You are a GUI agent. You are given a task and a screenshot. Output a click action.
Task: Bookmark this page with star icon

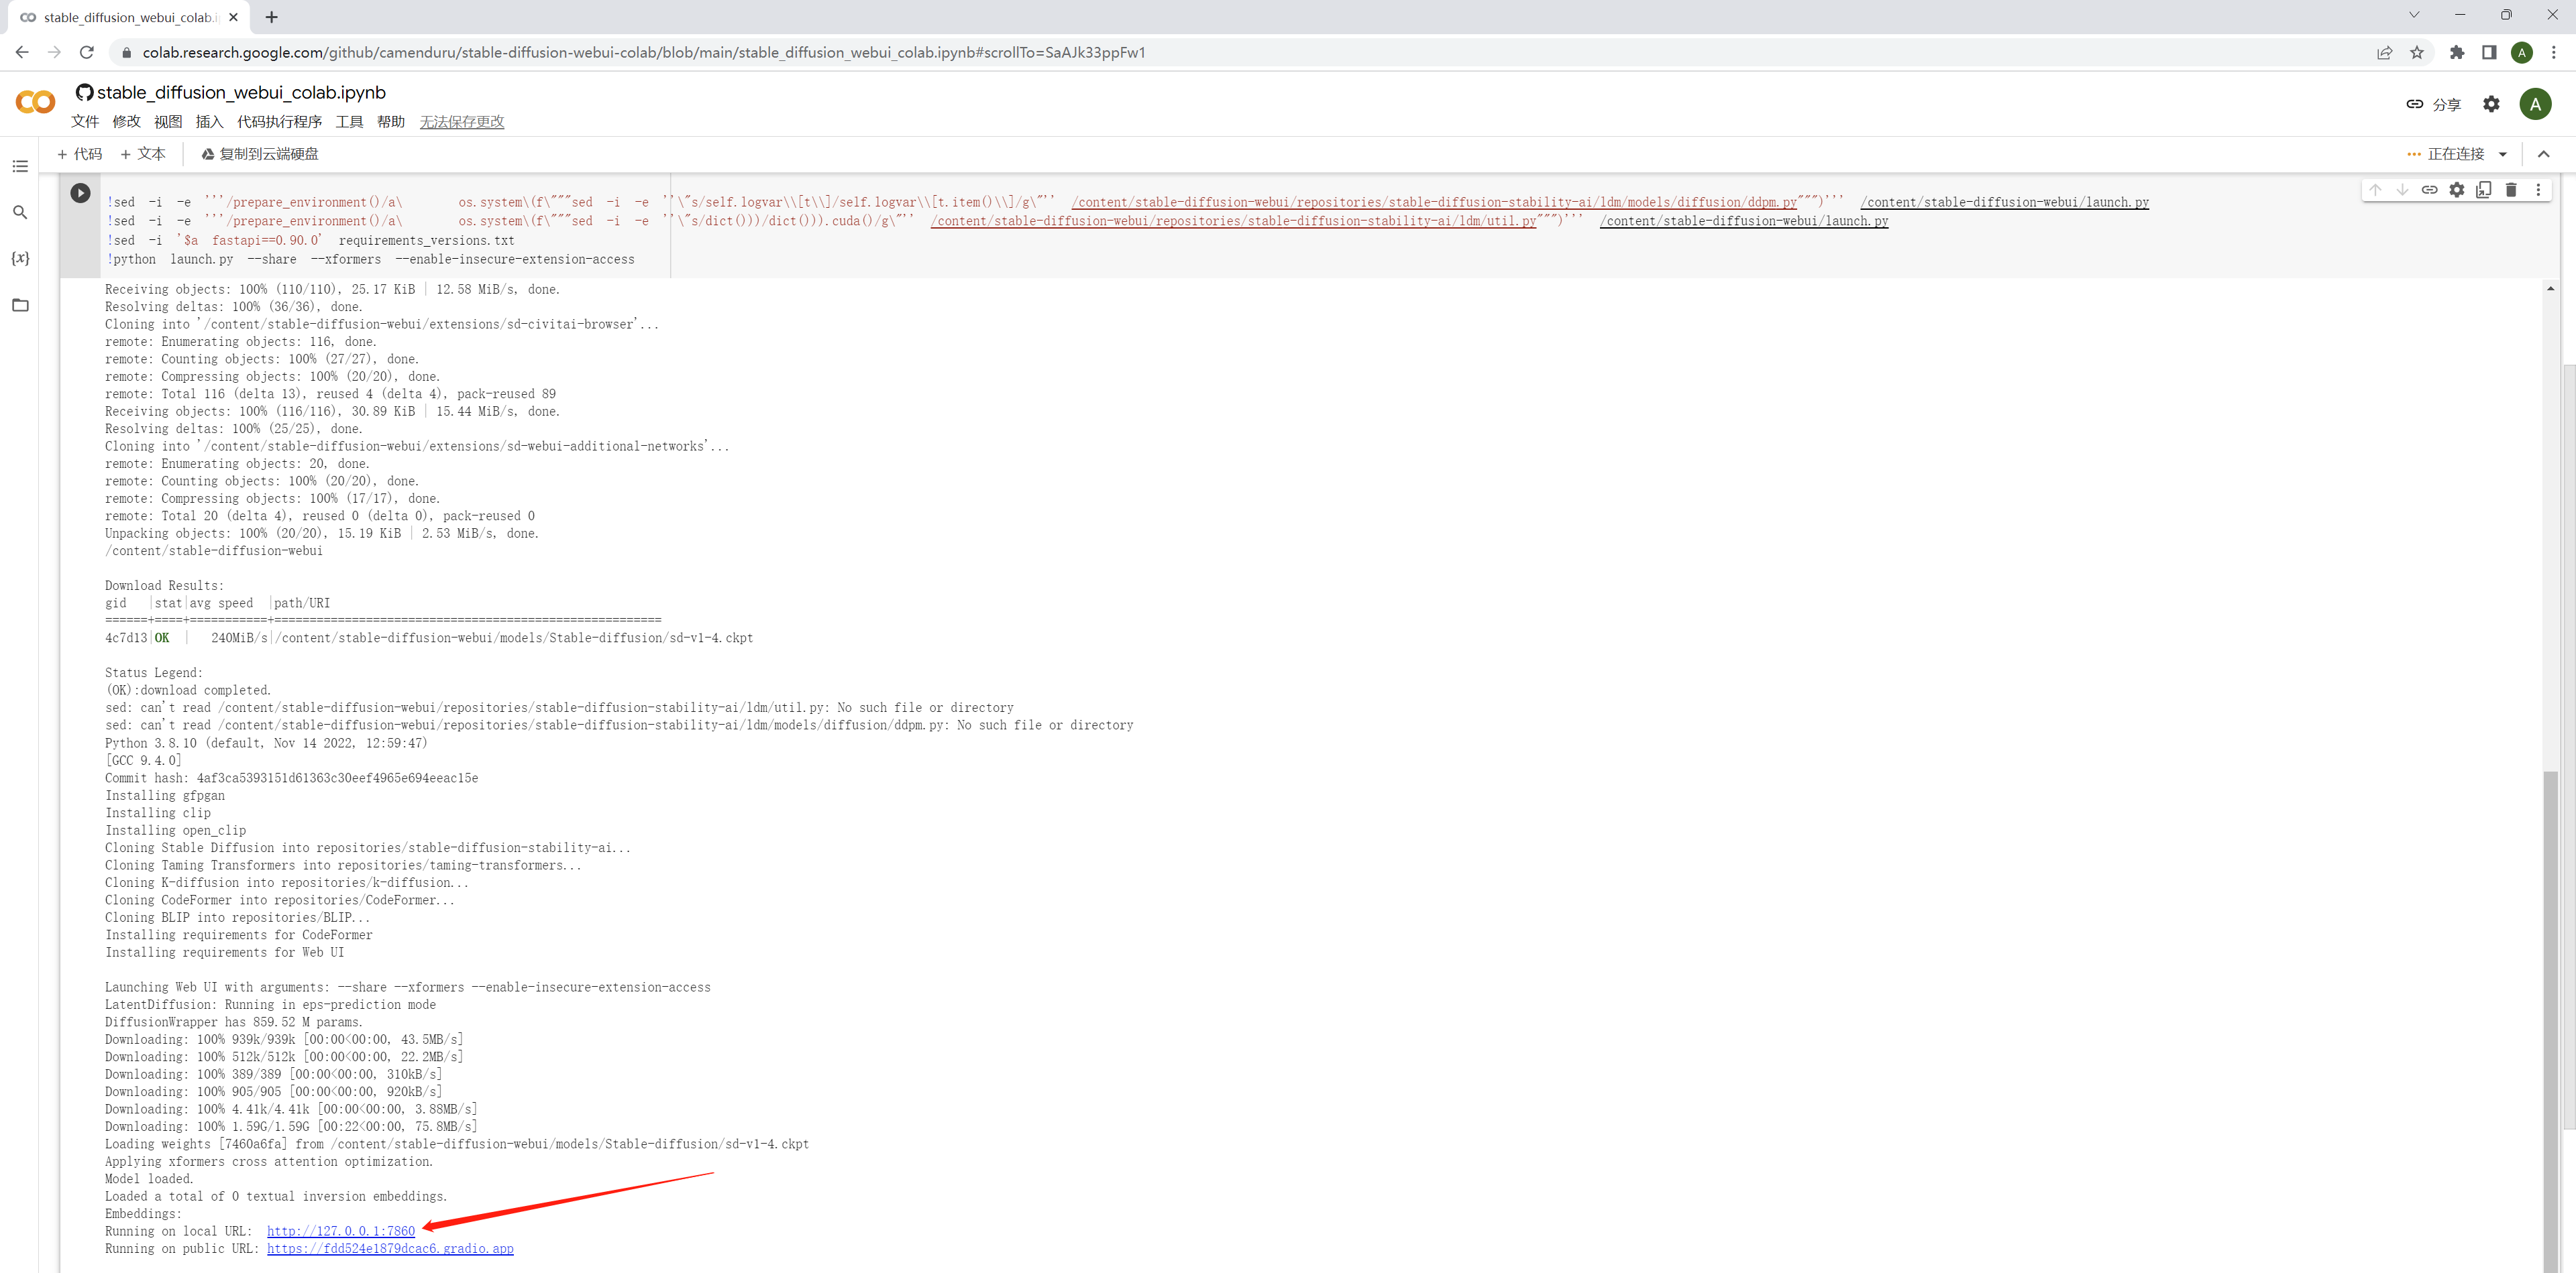pyautogui.click(x=2417, y=52)
